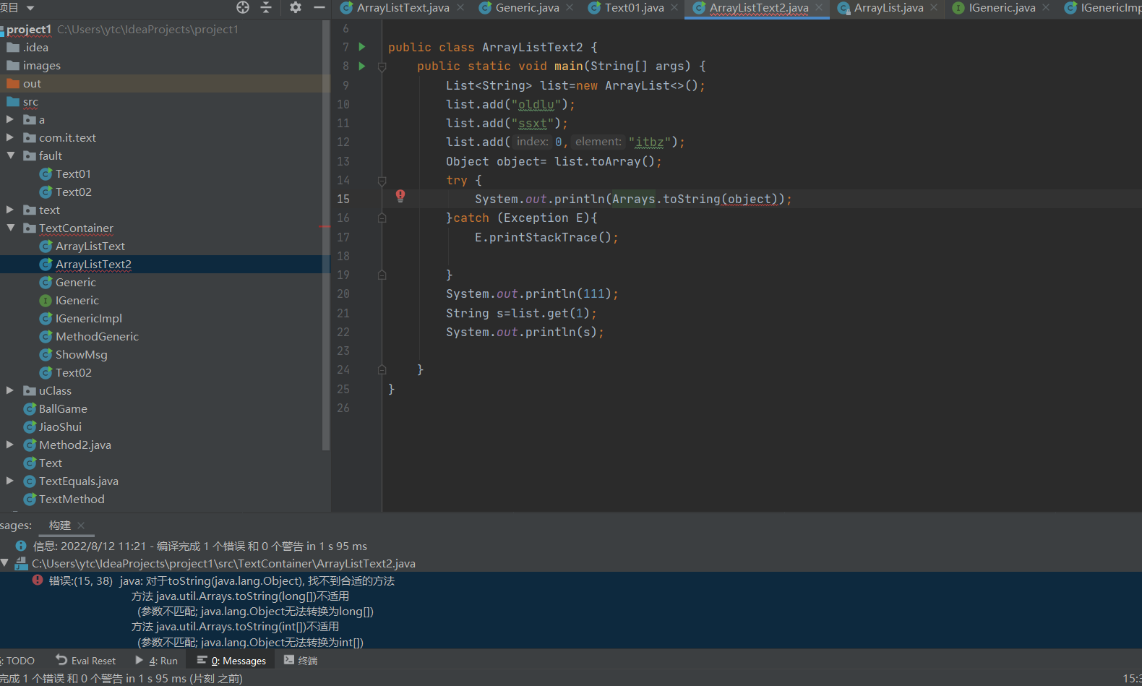This screenshot has height=686, width=1142.
Task: Select the 构建 messages tab
Action: click(60, 526)
